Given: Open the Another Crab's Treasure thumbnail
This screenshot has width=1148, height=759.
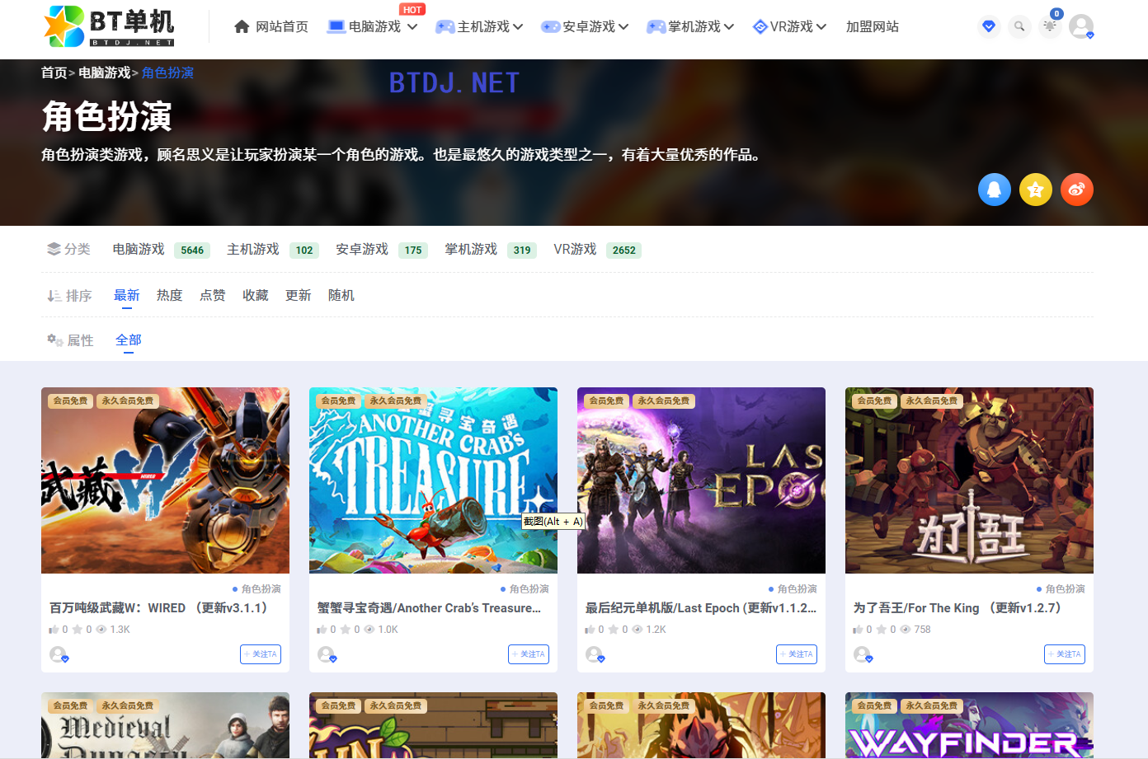Looking at the screenshot, I should [433, 480].
